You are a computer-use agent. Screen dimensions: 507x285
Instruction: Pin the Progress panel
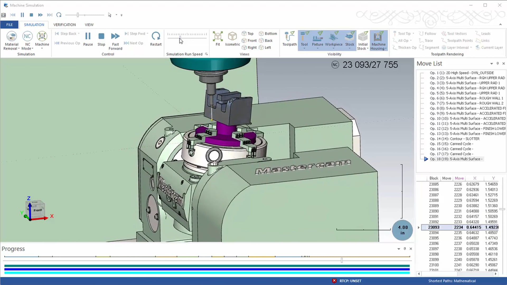[x=405, y=249]
